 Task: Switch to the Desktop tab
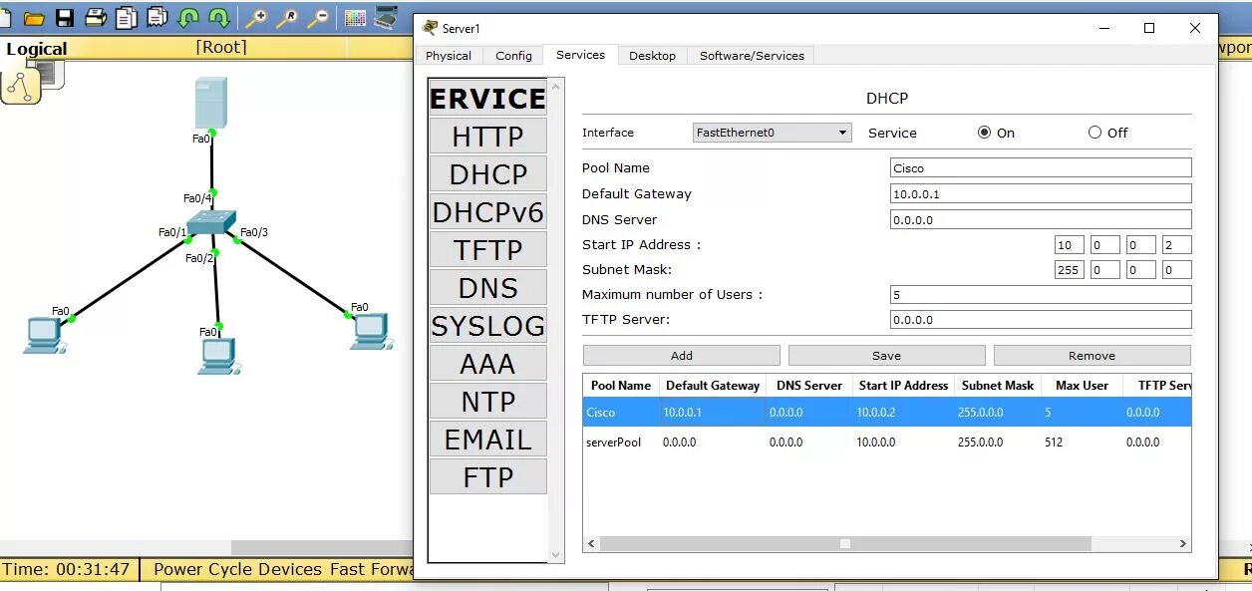click(652, 56)
